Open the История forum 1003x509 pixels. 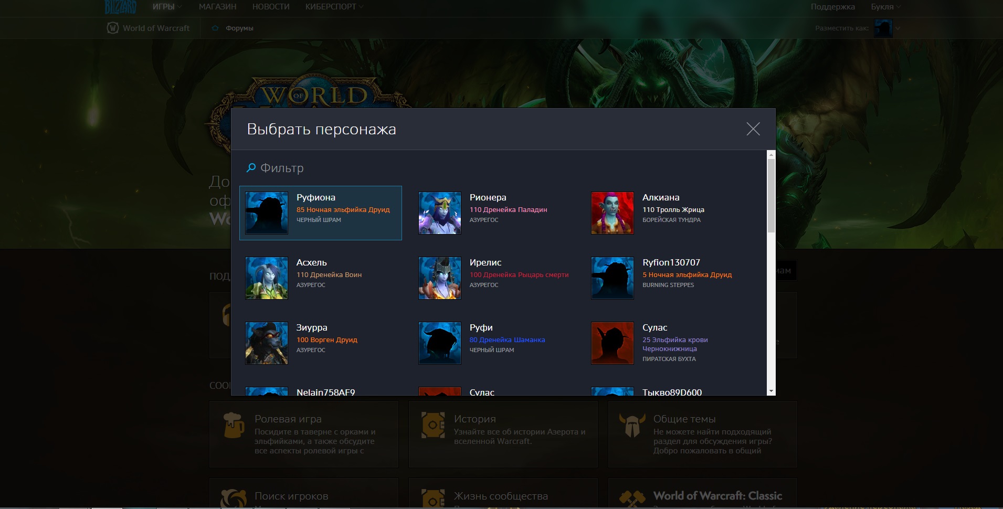(503, 434)
